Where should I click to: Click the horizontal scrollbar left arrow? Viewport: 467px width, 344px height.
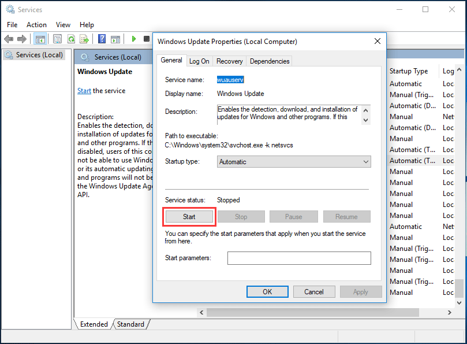coord(201,312)
